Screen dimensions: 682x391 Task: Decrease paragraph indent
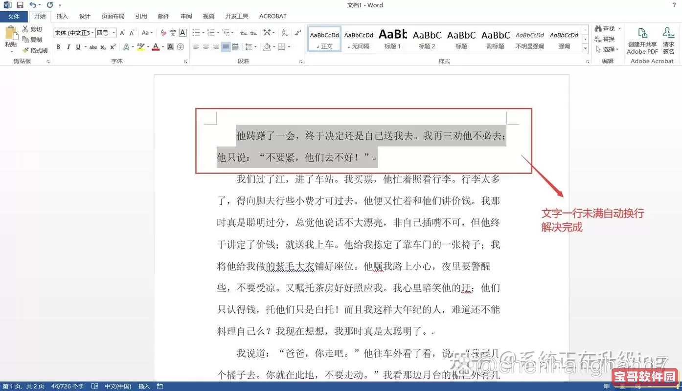coord(244,33)
